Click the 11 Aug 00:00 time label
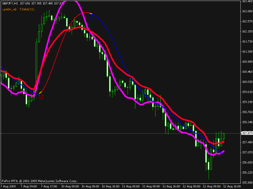This screenshot has width=253, height=189. click(131, 187)
